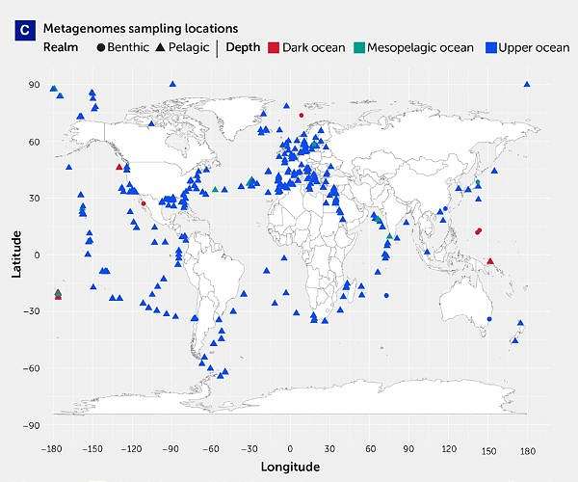The height and width of the screenshot is (482, 578).
Task: Click the "Metagenomes sampling locations" title
Action: pos(141,30)
